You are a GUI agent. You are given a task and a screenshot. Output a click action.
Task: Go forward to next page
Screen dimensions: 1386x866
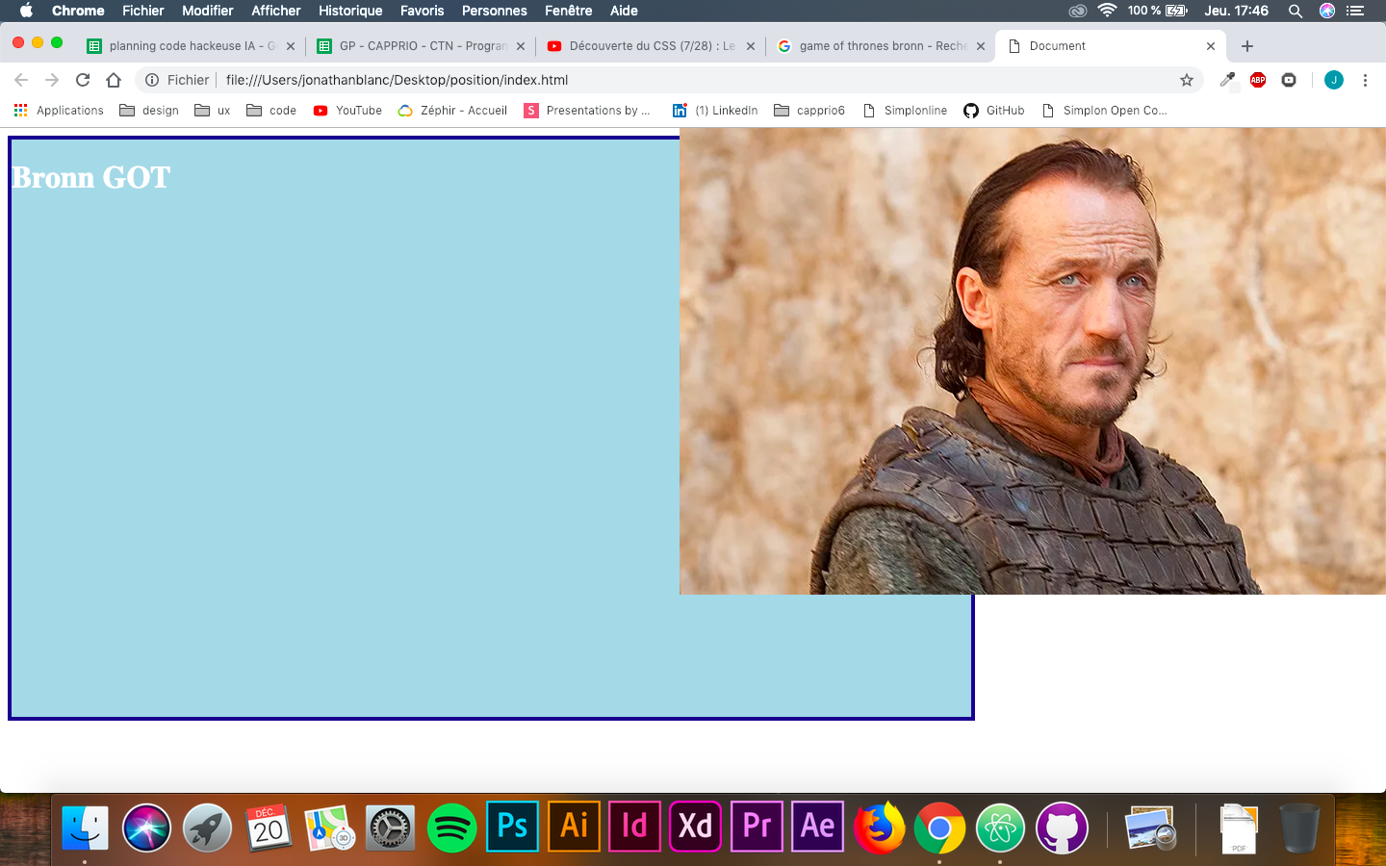pos(52,80)
